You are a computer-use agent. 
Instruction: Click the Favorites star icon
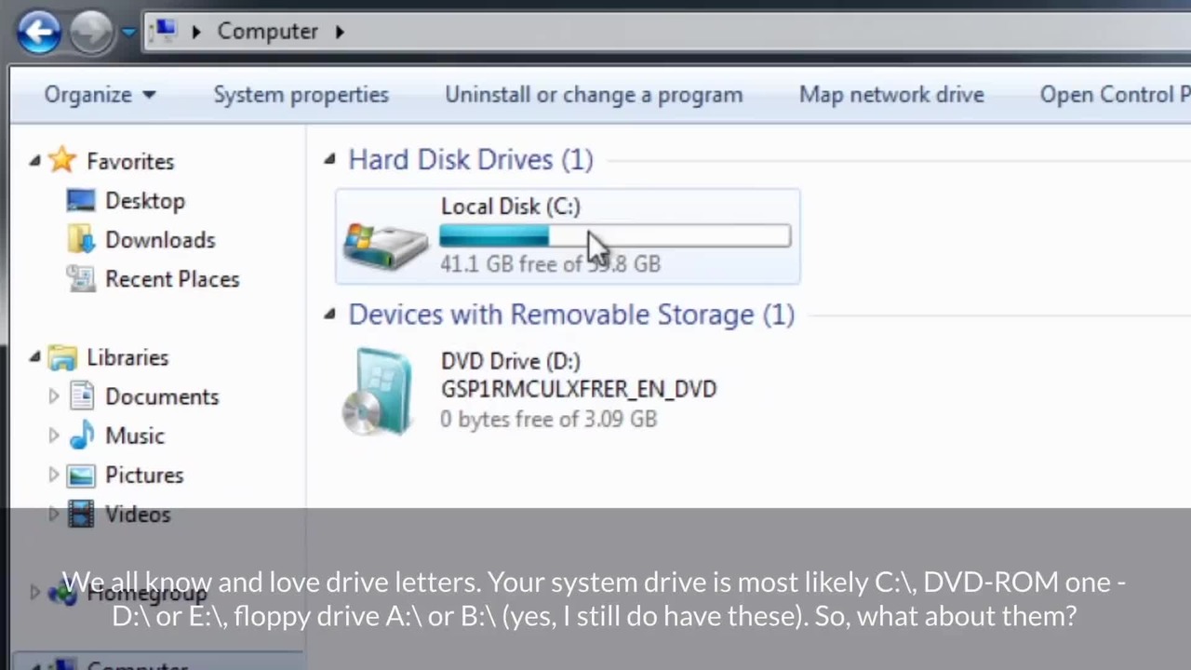(x=61, y=160)
